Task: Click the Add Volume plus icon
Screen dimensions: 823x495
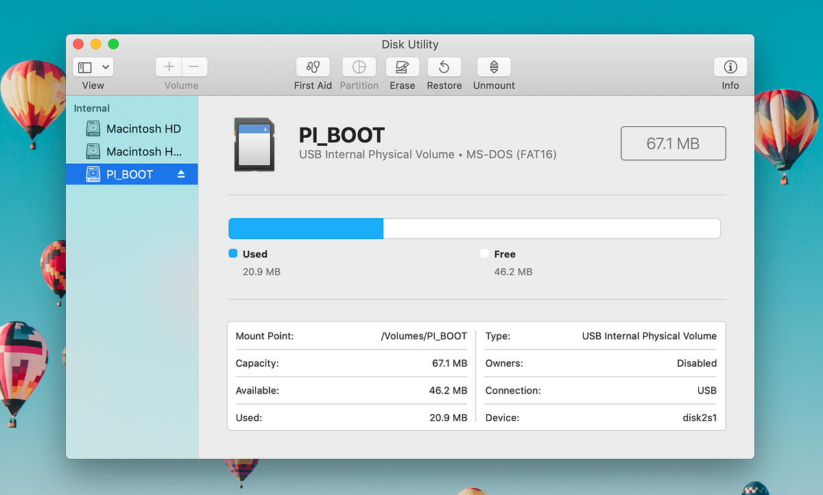Action: pyautogui.click(x=168, y=67)
